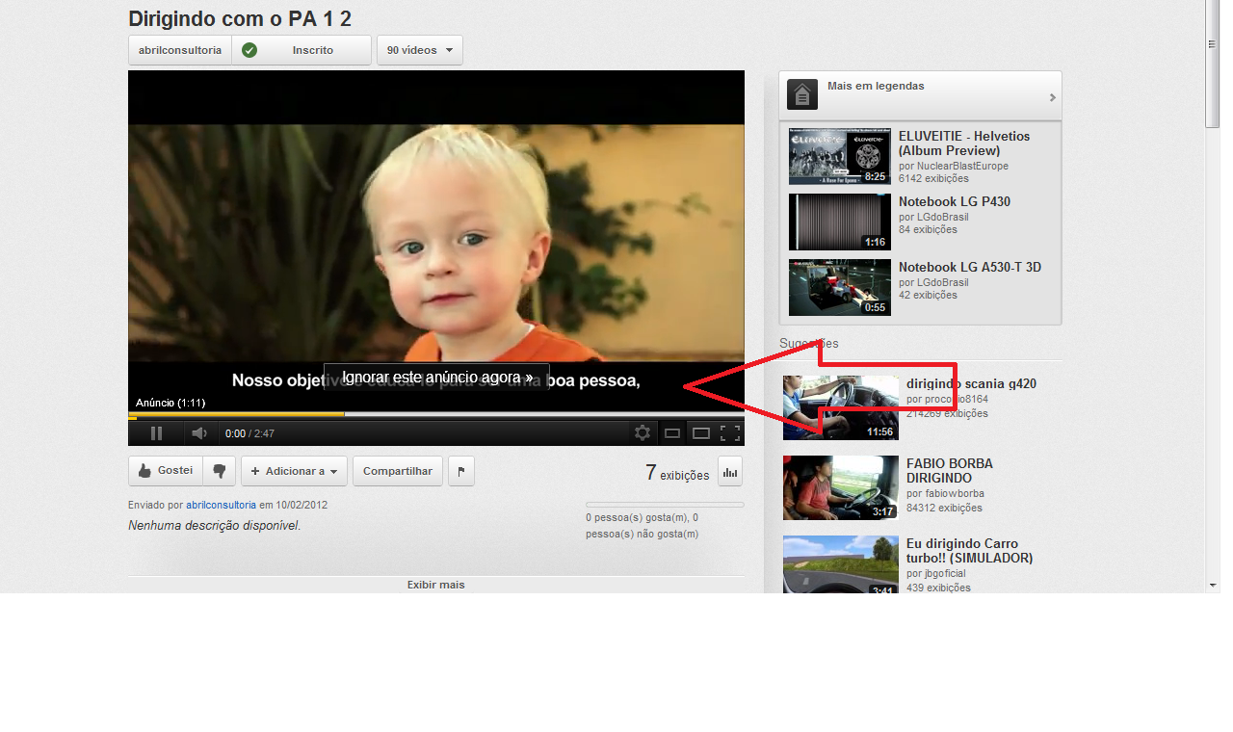This screenshot has width=1233, height=732.
Task: Pause the video playback
Action: (x=156, y=433)
